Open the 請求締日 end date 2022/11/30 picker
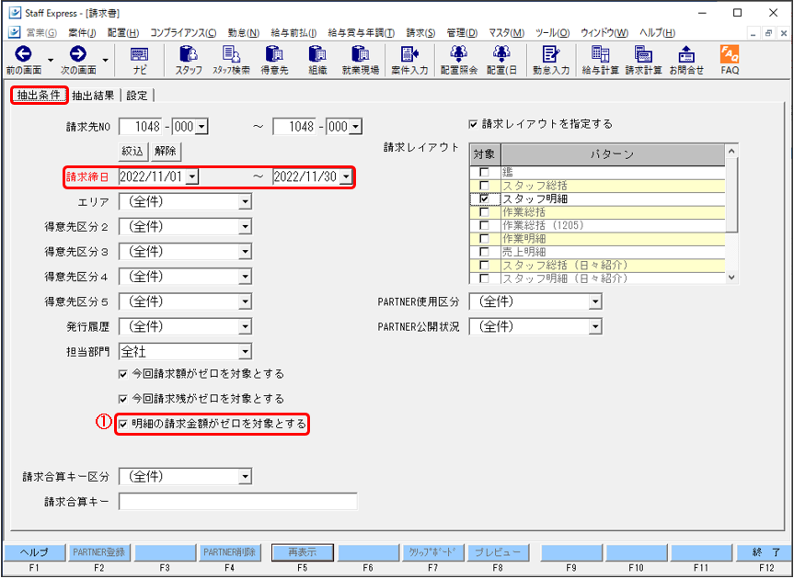This screenshot has width=794, height=579. [346, 177]
